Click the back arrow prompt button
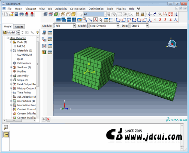 pyautogui.click(x=44, y=119)
